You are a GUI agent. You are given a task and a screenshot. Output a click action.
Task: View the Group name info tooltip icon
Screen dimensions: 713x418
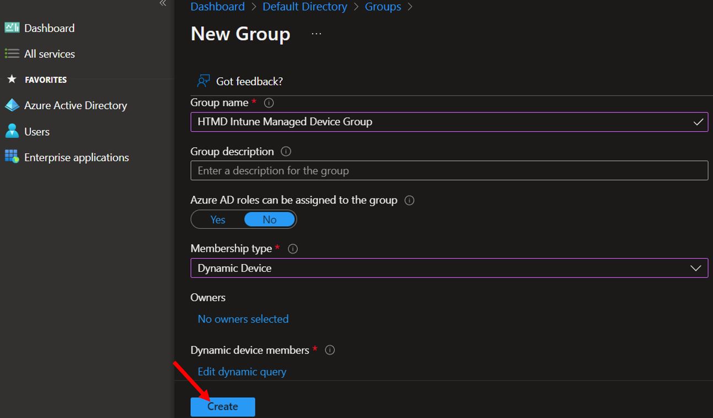click(268, 103)
